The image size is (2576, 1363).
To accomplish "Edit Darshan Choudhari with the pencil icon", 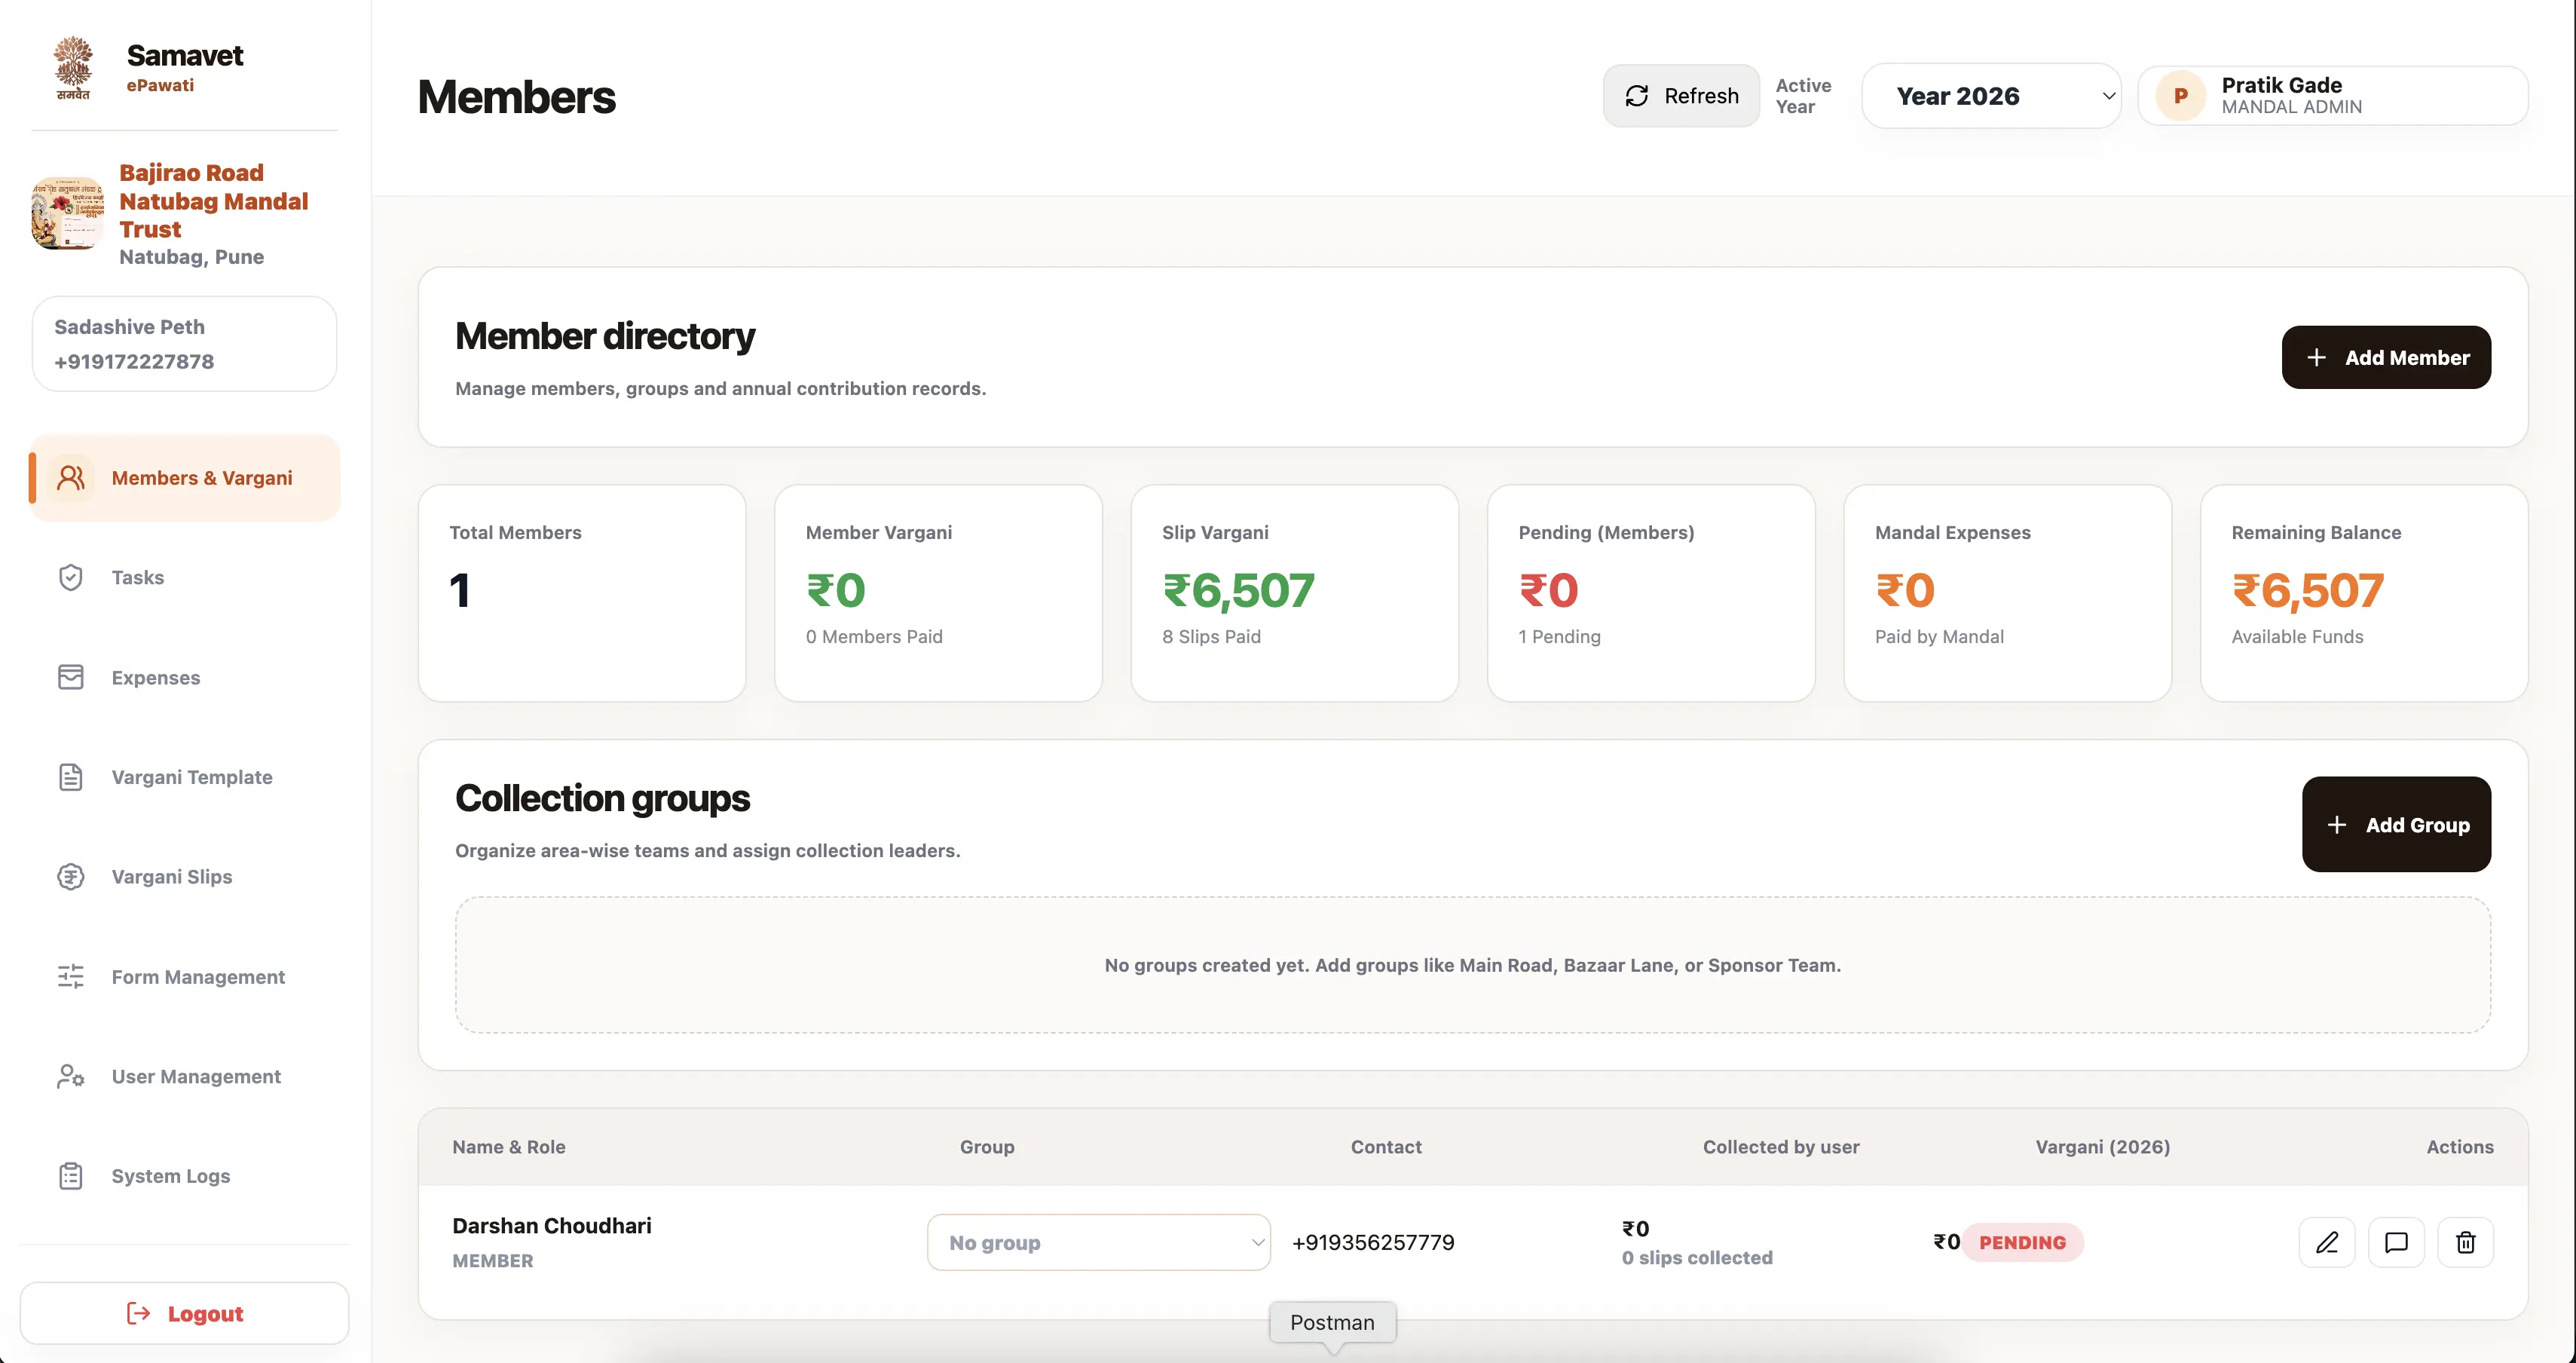I will pyautogui.click(x=2327, y=1242).
